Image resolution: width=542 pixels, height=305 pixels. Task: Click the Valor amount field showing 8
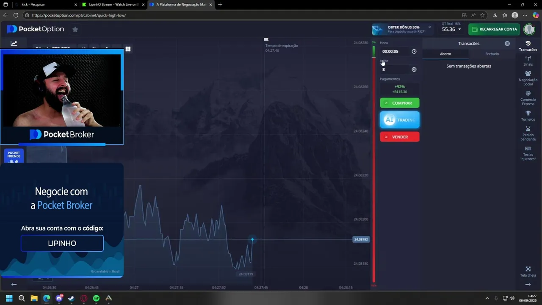coord(395,69)
